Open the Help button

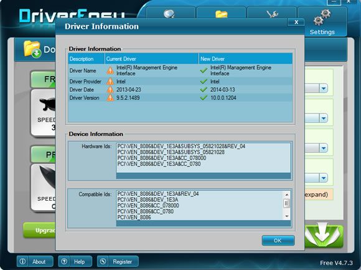(75, 261)
